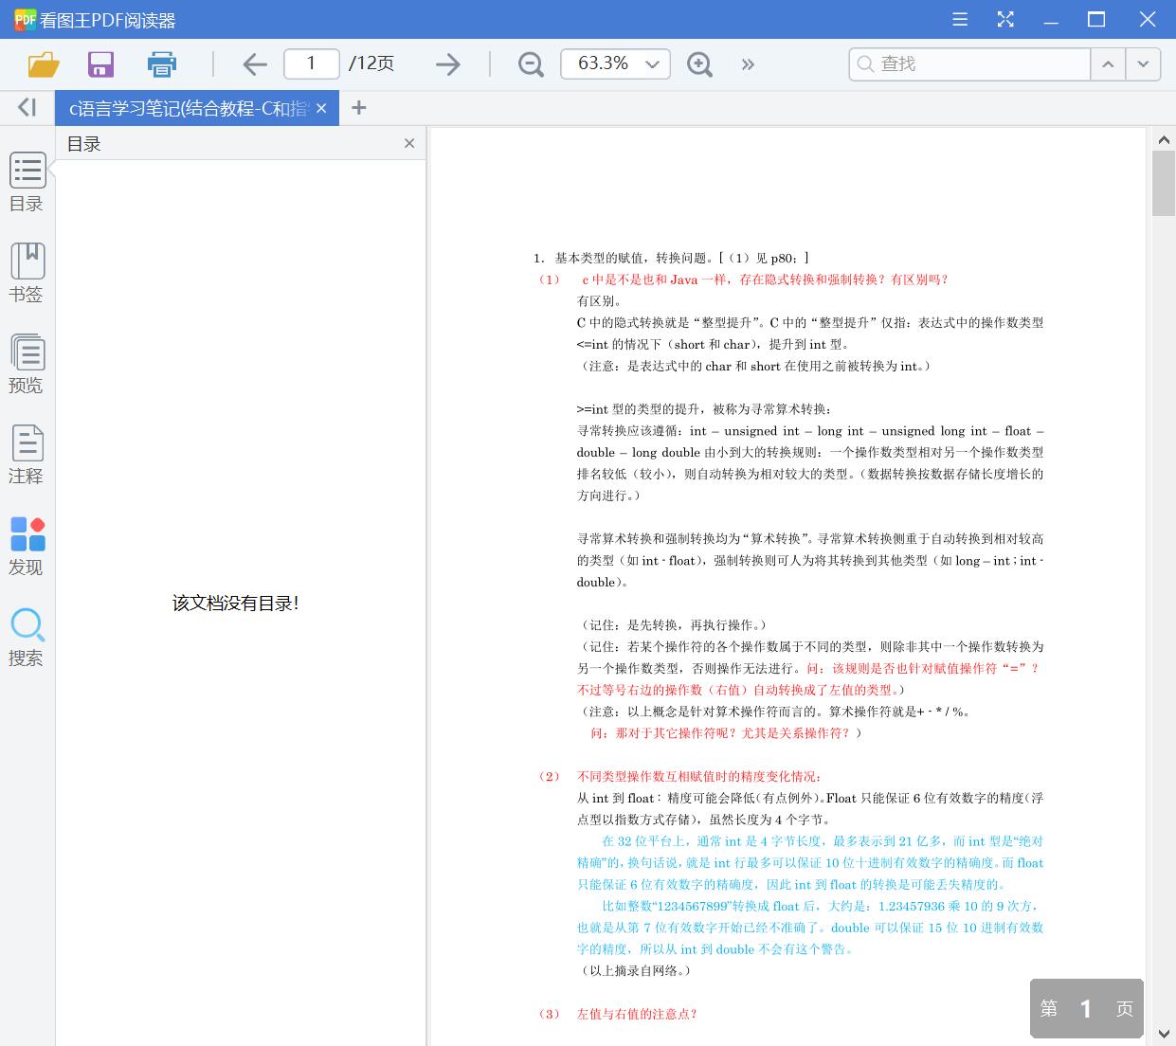Zoom in on the page
The height and width of the screenshot is (1046, 1176).
699,63
